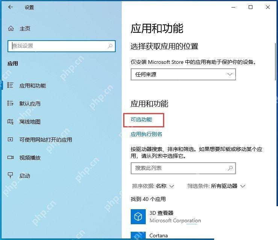Go back with the arrow icon
This screenshot has width=278, height=240.
[x=11, y=7]
